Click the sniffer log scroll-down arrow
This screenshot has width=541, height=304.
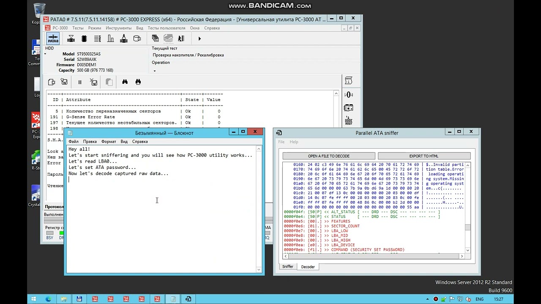coord(467,251)
